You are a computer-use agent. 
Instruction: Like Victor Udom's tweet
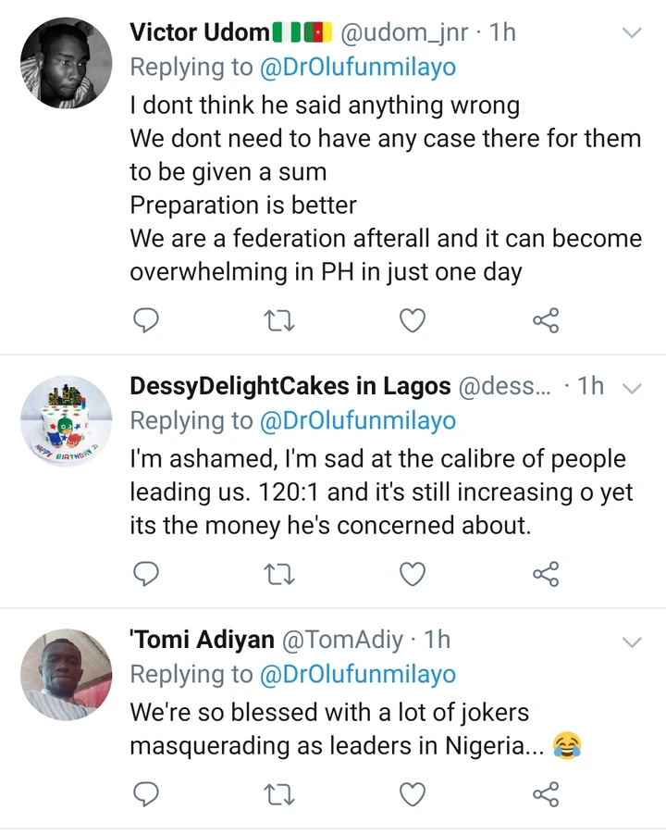click(x=413, y=320)
